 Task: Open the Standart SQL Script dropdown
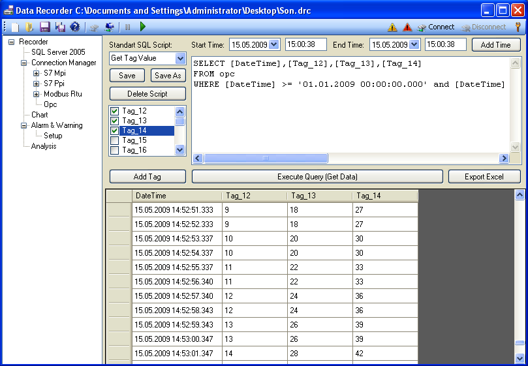coord(181,58)
